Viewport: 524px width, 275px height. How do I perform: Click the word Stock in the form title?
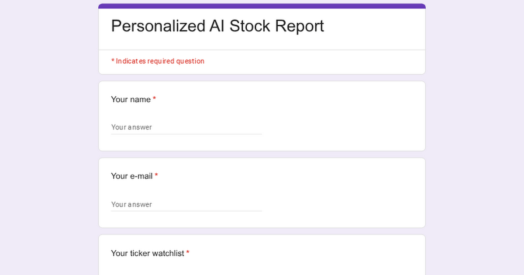250,26
